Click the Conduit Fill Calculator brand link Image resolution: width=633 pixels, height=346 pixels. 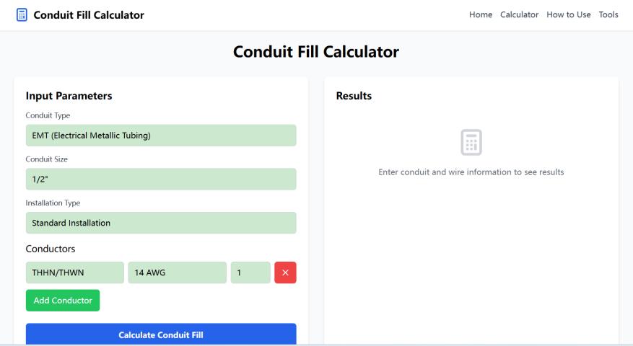click(89, 15)
